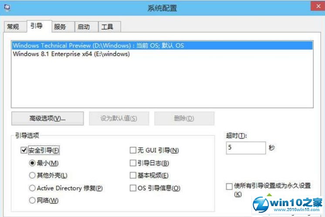This screenshot has height=217, width=325.
Task: Select the 引导 tab
Action: 37,27
